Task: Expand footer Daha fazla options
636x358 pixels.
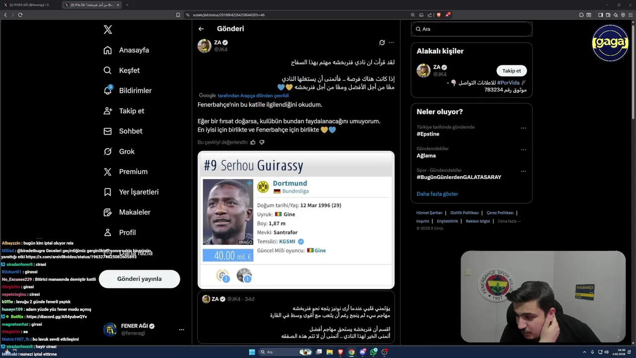Action: (x=509, y=221)
